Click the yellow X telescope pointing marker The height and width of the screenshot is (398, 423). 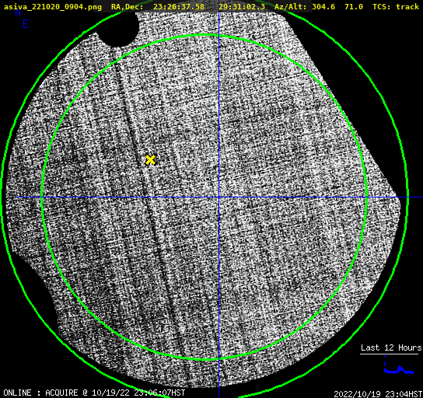[150, 160]
